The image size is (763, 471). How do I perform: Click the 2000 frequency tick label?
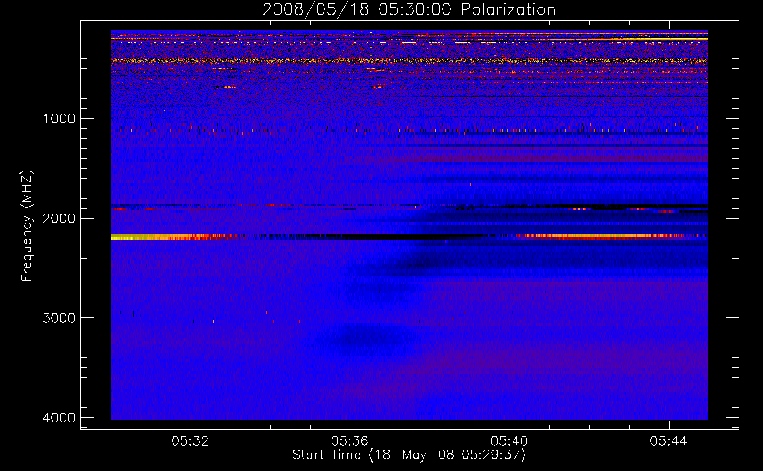click(x=59, y=219)
